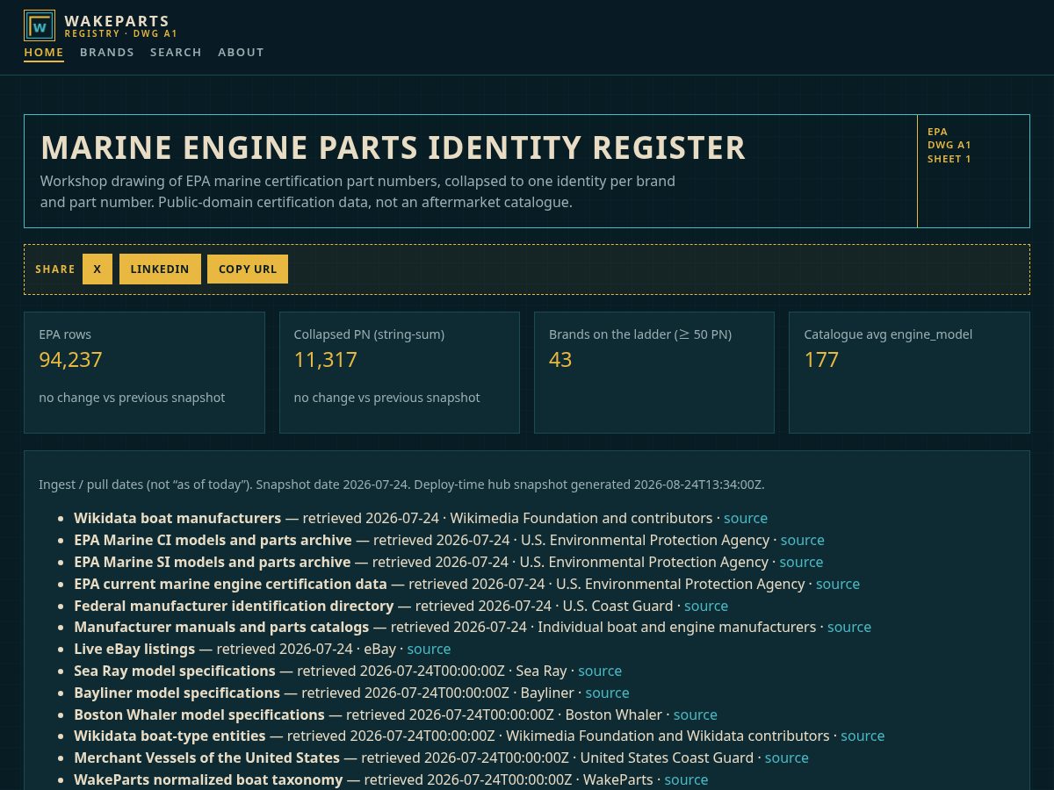Open source link for Wikidata boat manufacturers

click(x=746, y=518)
